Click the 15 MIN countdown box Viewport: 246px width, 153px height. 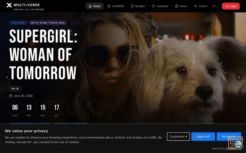(x=43, y=108)
